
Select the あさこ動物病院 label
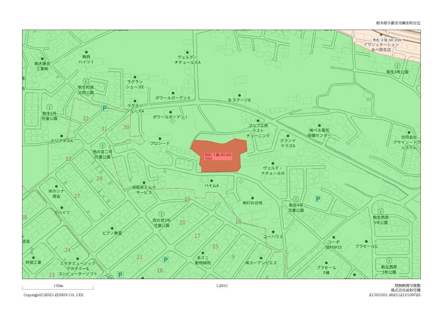click(x=204, y=260)
